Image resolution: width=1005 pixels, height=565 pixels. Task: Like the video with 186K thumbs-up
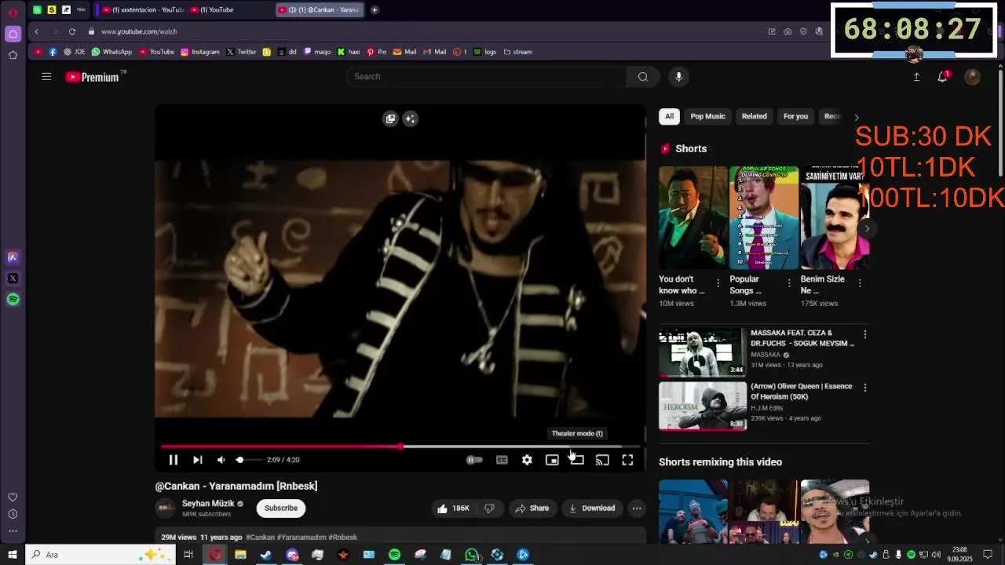click(453, 508)
